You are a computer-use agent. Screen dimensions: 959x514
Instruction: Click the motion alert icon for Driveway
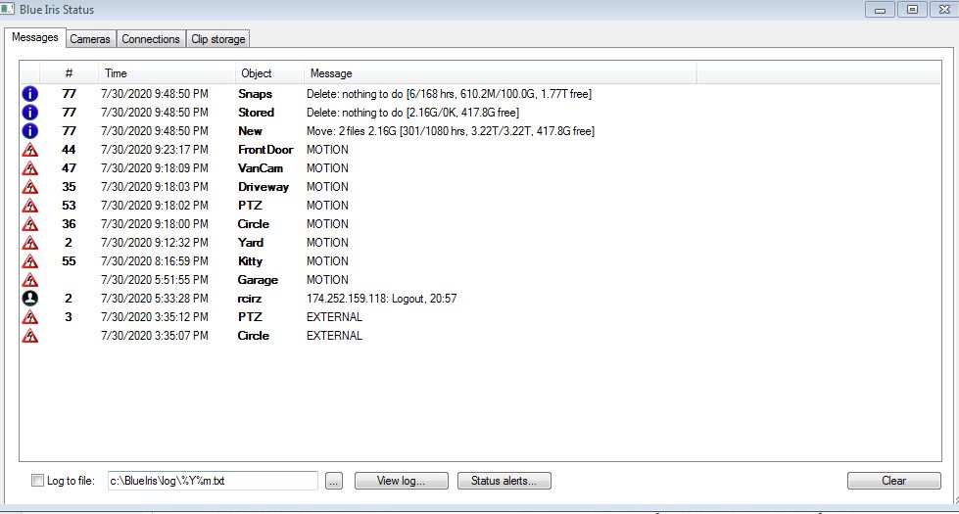click(30, 187)
